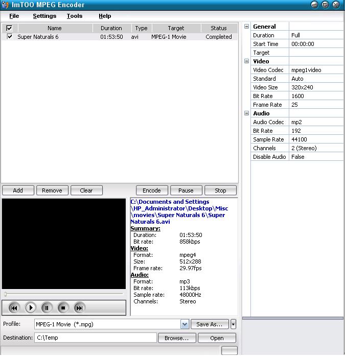Open the File menu
Screen dimensions: 345x358
click(x=14, y=16)
